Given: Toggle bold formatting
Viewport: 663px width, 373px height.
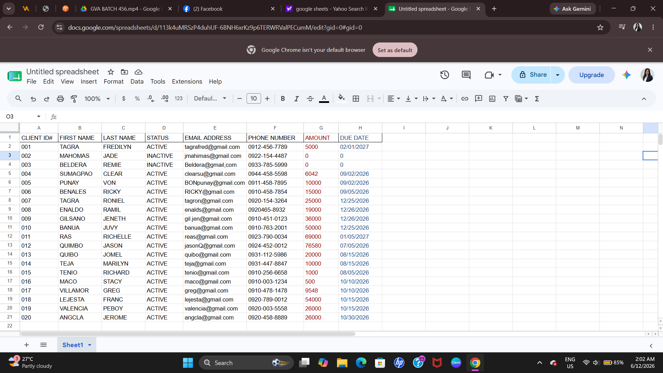Looking at the screenshot, I should point(283,99).
